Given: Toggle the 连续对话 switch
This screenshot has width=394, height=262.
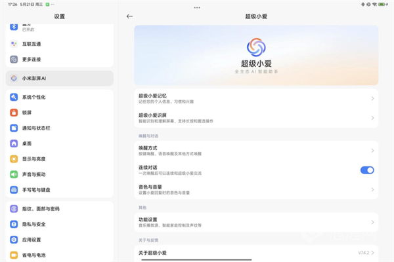Looking at the screenshot, I should pyautogui.click(x=367, y=170).
